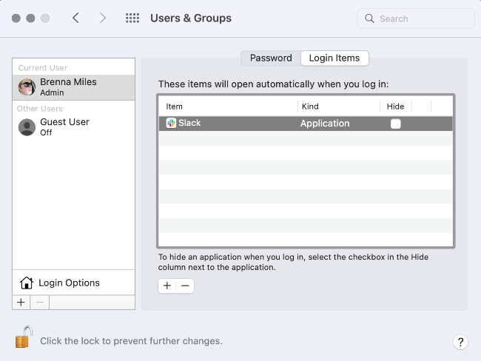
Task: Go back with the left arrow
Action: coord(75,18)
